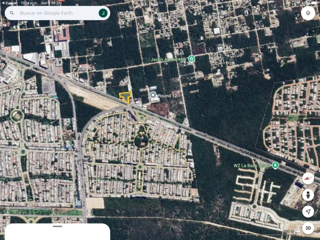Open the map layers button

tap(308, 13)
